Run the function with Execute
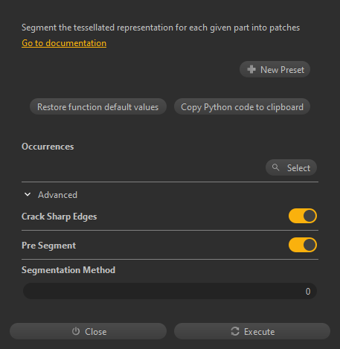This screenshot has height=349, width=340. [252, 331]
